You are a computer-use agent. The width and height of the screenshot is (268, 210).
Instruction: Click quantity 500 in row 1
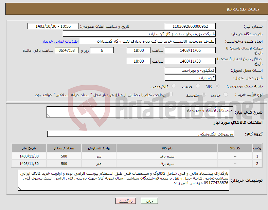pos(64,156)
